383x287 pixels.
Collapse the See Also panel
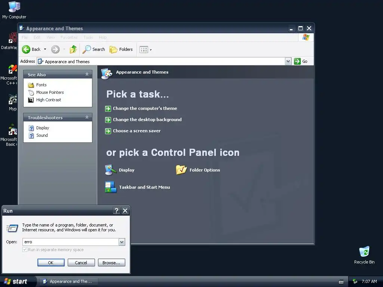click(x=87, y=74)
